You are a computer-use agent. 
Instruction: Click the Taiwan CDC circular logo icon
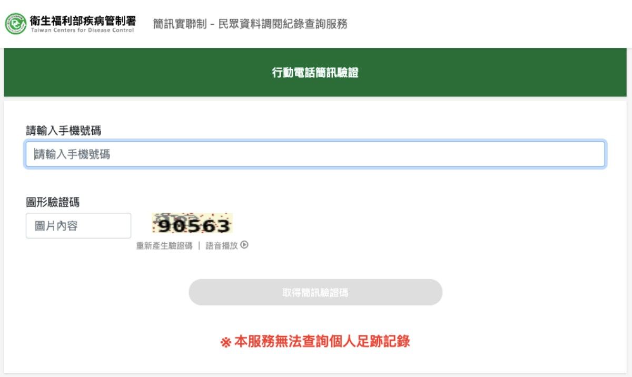[15, 24]
